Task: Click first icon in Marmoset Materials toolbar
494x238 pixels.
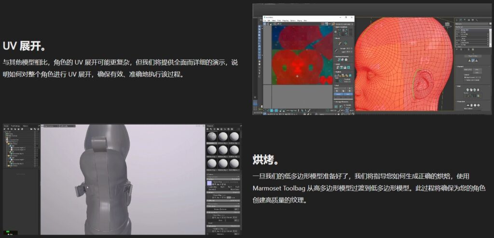Action: [207, 129]
